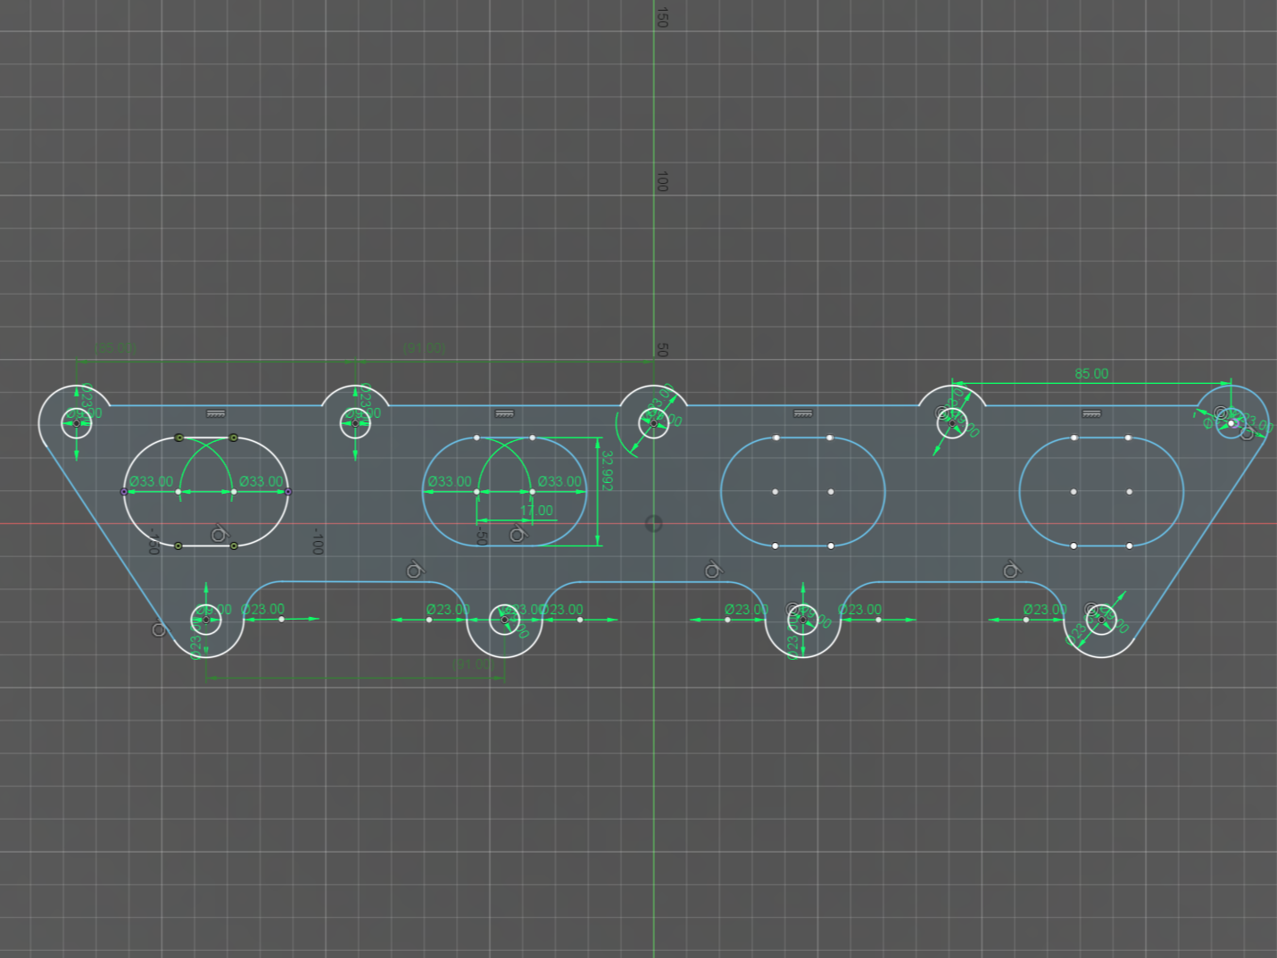The image size is (1277, 958).
Task: Click right center point of third slot
Action: pos(831,492)
